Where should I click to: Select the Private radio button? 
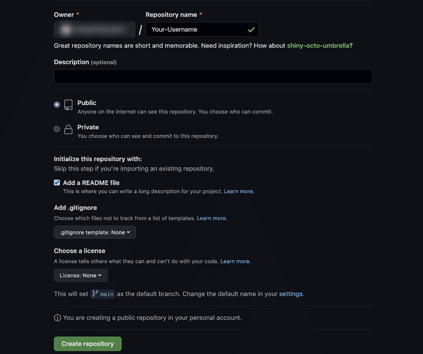point(56,129)
